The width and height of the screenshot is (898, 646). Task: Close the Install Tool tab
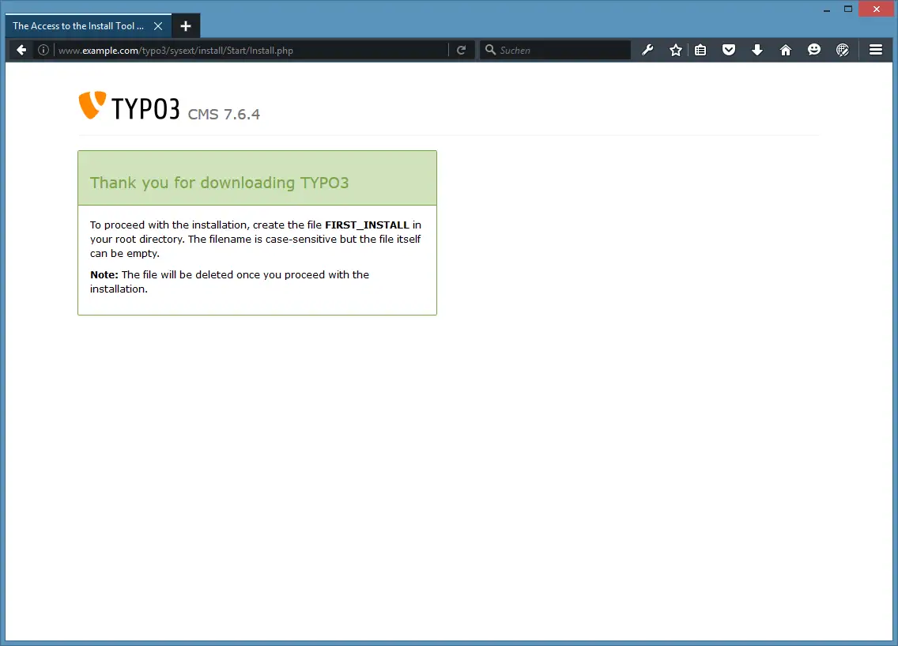[158, 26]
